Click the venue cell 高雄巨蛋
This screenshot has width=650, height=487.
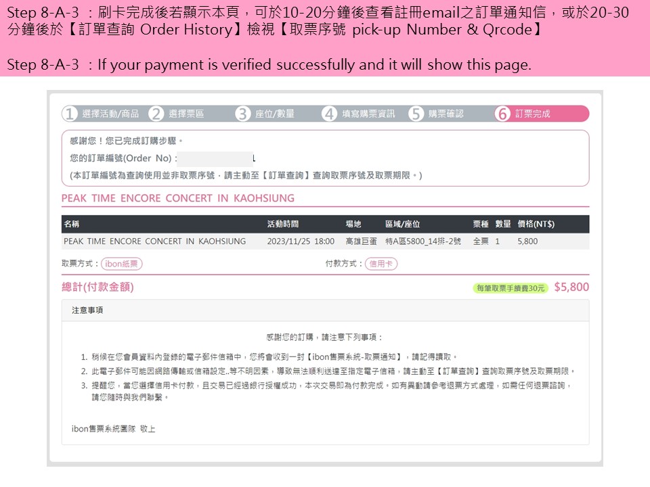(361, 241)
